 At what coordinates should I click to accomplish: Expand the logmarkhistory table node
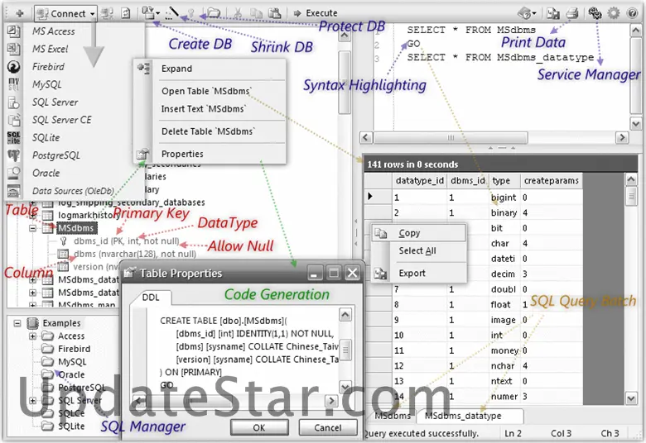click(32, 215)
